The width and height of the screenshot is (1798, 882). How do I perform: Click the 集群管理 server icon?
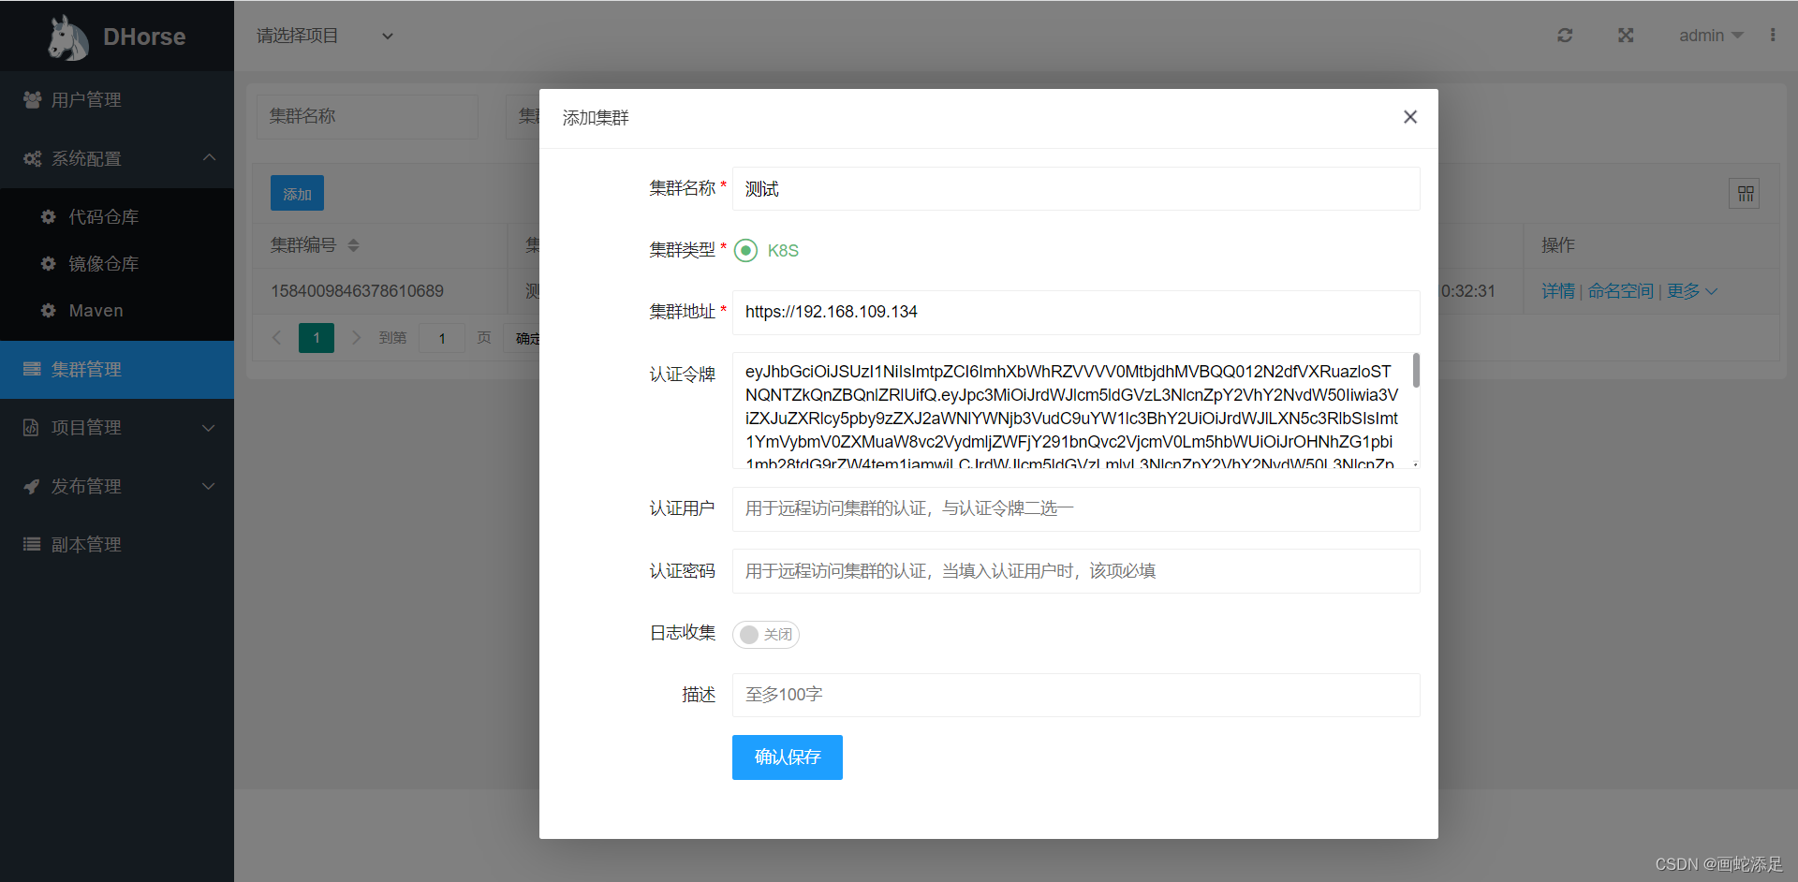[32, 370]
